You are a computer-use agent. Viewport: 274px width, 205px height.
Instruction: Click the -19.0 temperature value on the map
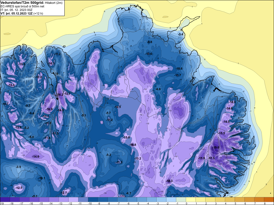pos(216,147)
